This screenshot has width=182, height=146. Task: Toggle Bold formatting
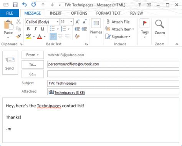[28, 29]
